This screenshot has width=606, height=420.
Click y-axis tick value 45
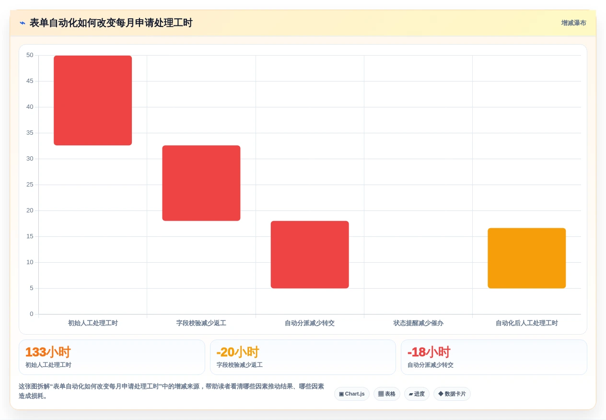[30, 81]
